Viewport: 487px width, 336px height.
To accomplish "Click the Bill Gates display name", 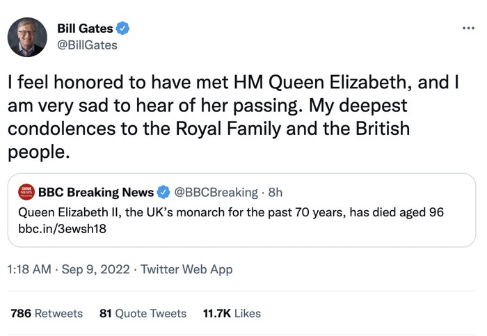I will 83,29.
